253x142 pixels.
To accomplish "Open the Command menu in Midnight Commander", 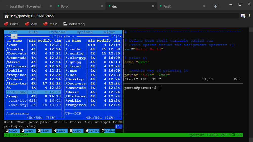I will click(x=57, y=32).
